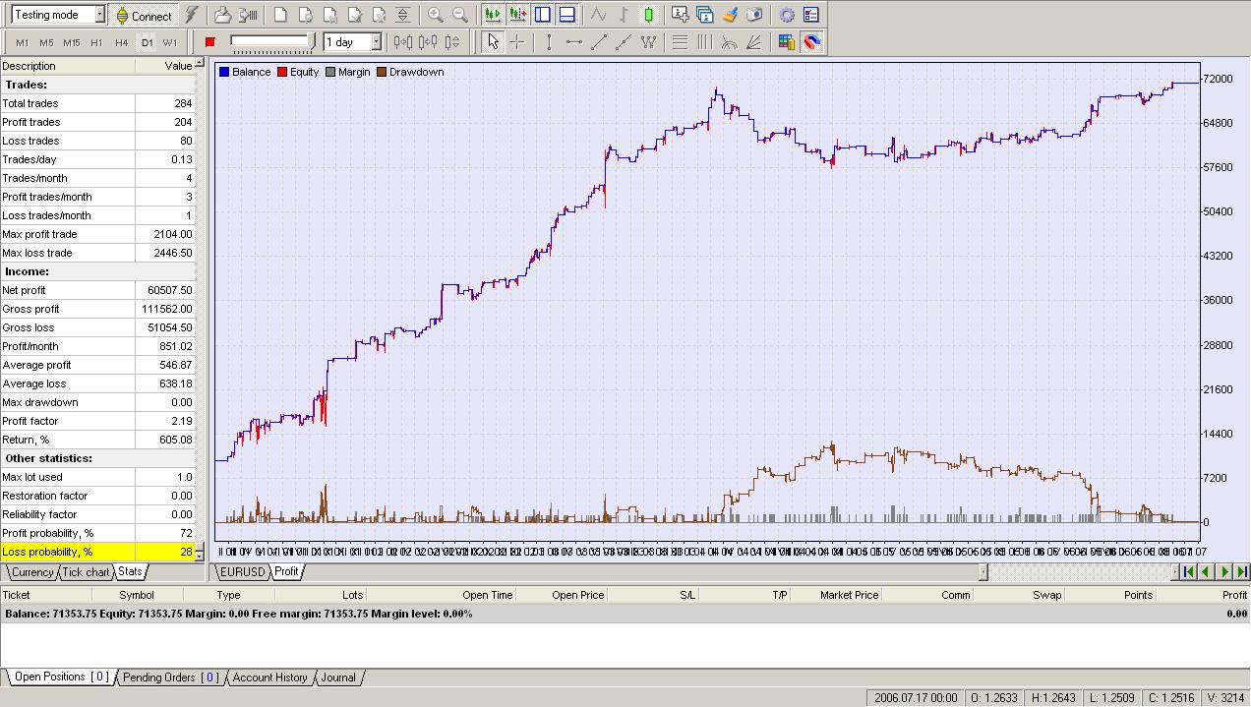The width and height of the screenshot is (1251, 707).
Task: Open settings gear icon
Action: [x=786, y=15]
